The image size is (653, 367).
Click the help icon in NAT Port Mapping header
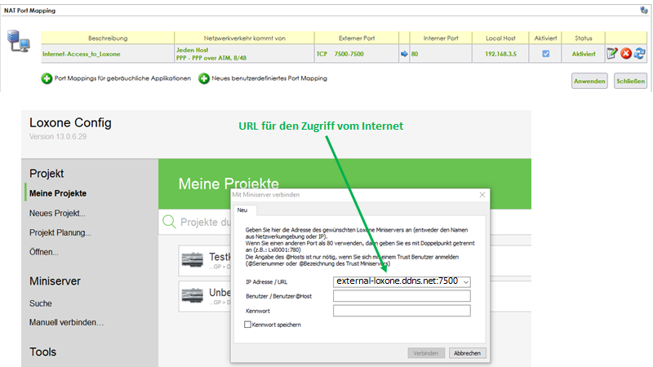(644, 10)
